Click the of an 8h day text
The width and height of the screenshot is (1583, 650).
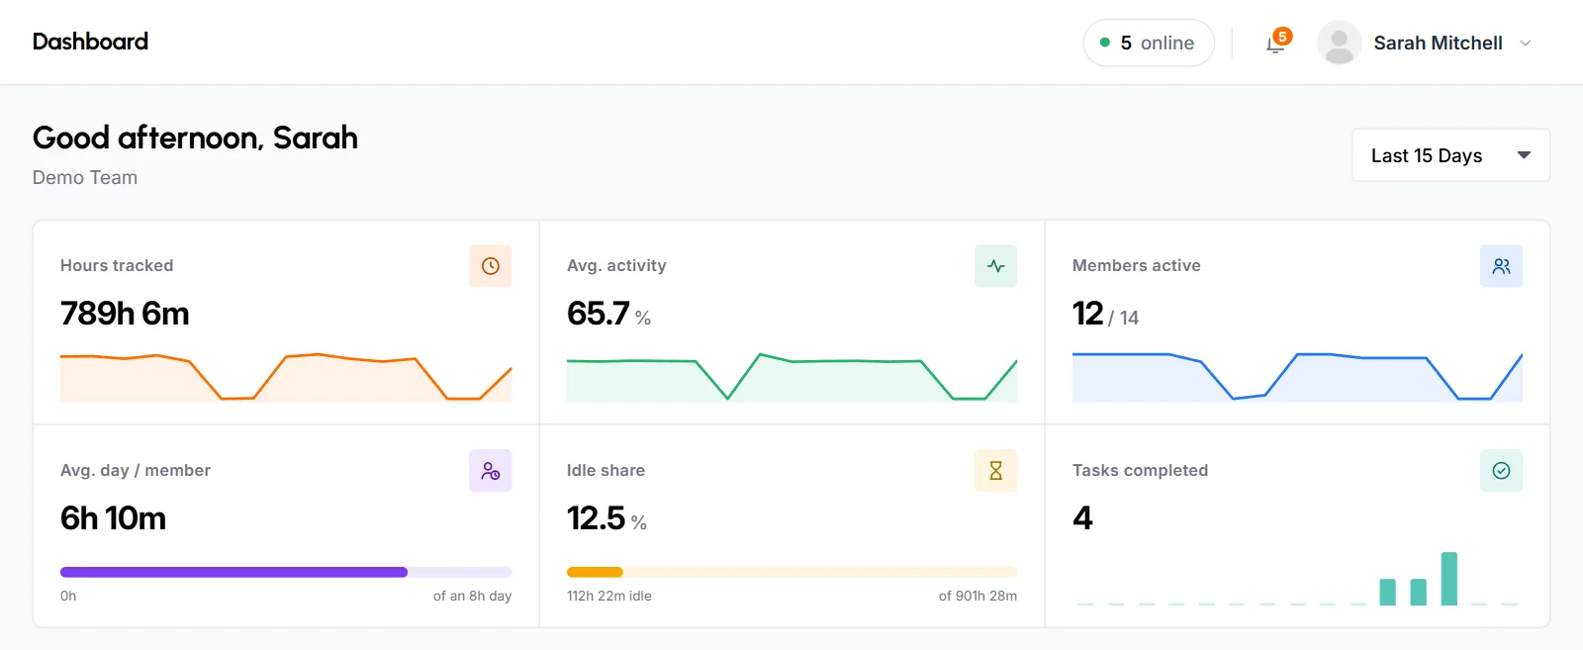[472, 596]
